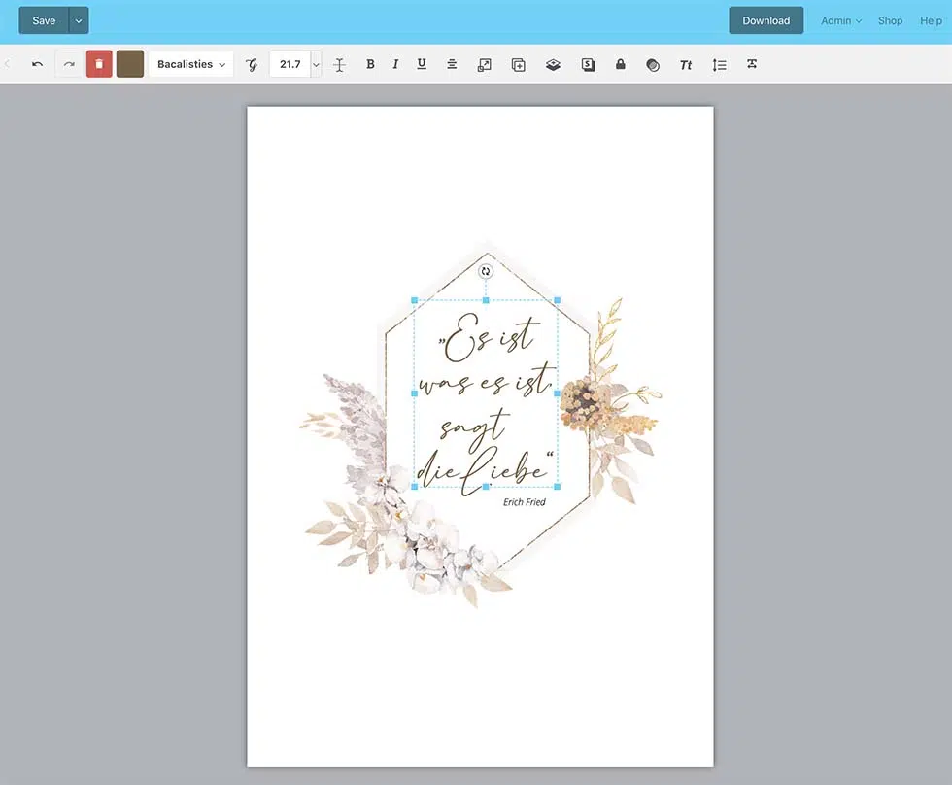Toggle underline formatting
952x785 pixels.
(x=422, y=64)
